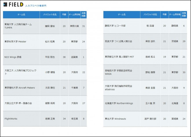The width and height of the screenshot is (191, 137).
Task: Click the NIJI Wings 彦根 team cell
Action: point(13,57)
